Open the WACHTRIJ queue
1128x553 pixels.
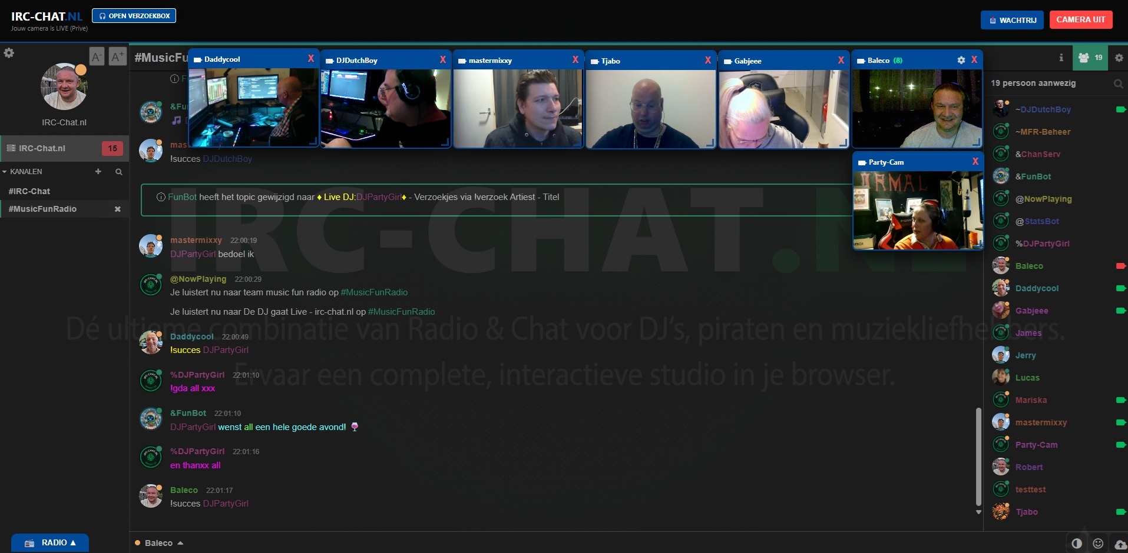tap(1011, 19)
